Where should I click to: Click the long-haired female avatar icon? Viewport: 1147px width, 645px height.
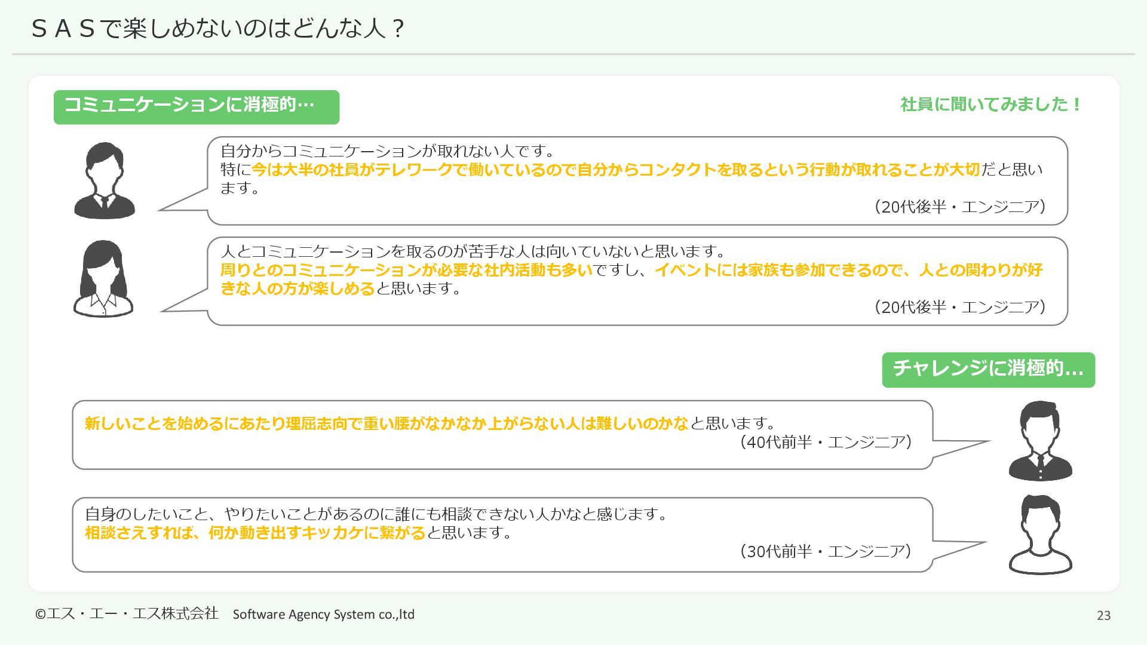point(103,278)
